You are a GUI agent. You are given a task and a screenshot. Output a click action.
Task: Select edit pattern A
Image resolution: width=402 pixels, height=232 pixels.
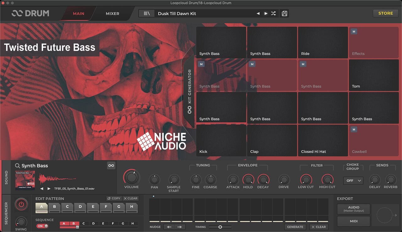(x=41, y=208)
